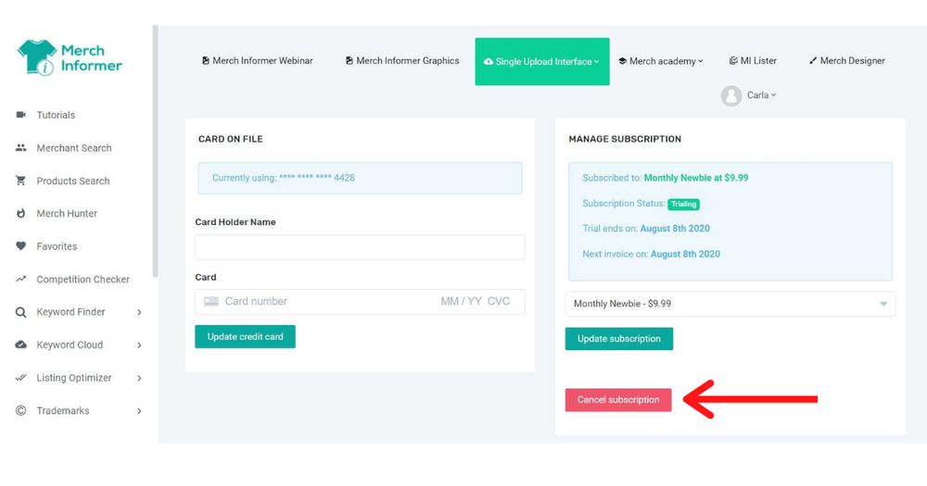Open the Merch Designer link

846,60
